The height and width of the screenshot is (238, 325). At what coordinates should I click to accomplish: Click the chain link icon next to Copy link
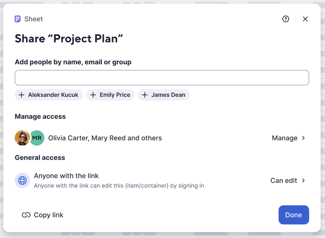[x=26, y=215]
